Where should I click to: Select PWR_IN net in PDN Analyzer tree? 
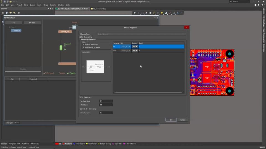coord(16,31)
